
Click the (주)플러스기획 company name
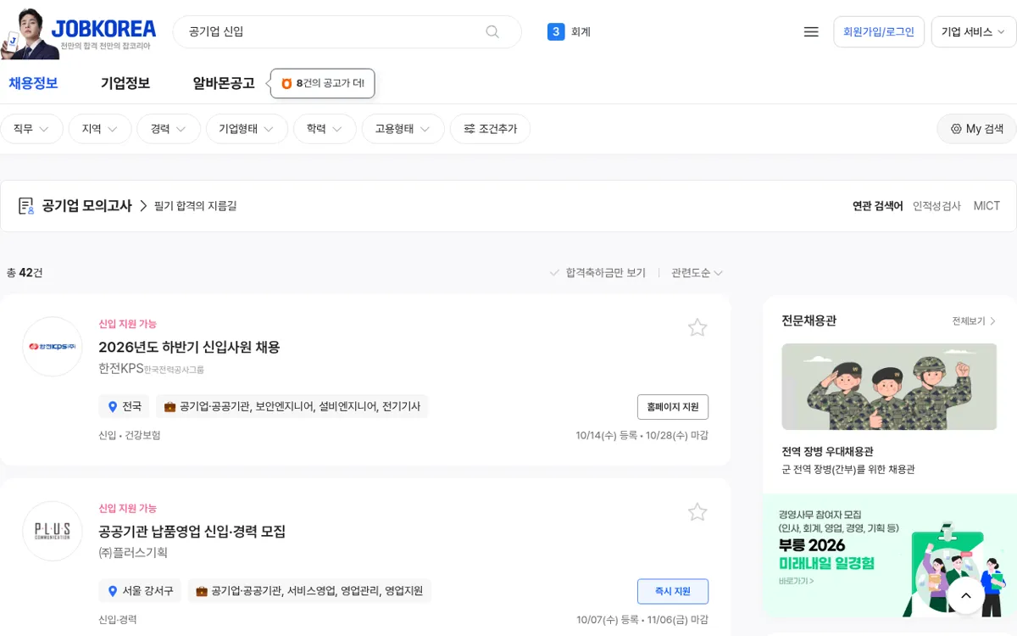point(133,553)
